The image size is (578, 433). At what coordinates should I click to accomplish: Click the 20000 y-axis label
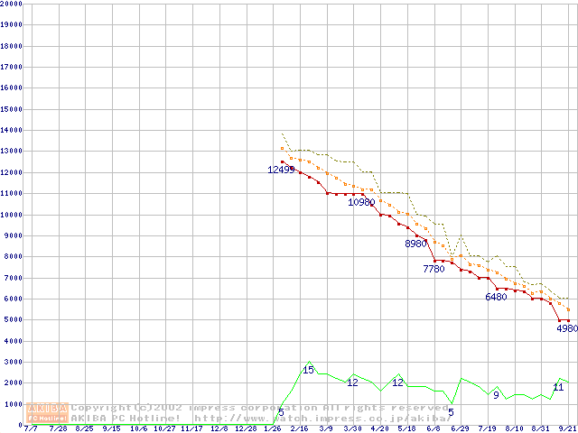coord(12,4)
